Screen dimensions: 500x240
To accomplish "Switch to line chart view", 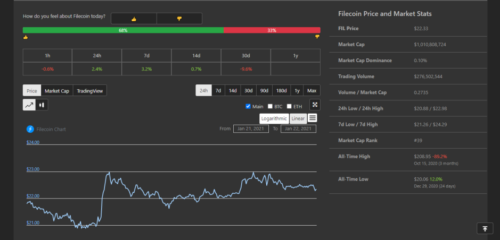I will tap(29, 105).
